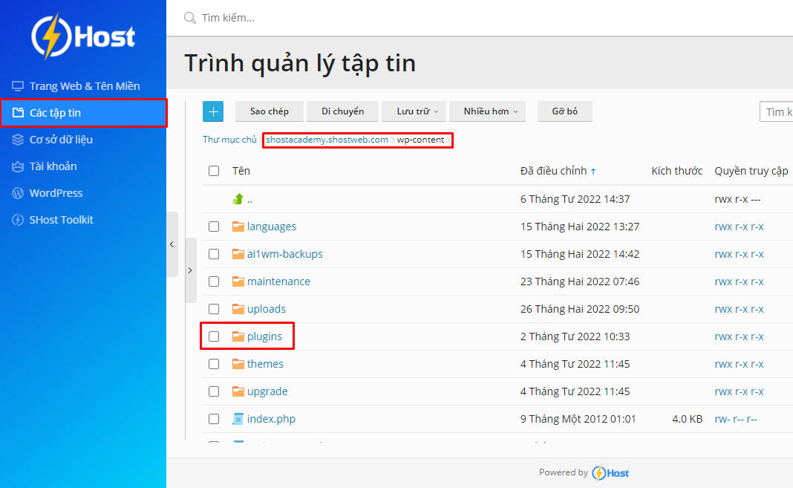
Task: Click the Sao chép button
Action: (x=269, y=111)
